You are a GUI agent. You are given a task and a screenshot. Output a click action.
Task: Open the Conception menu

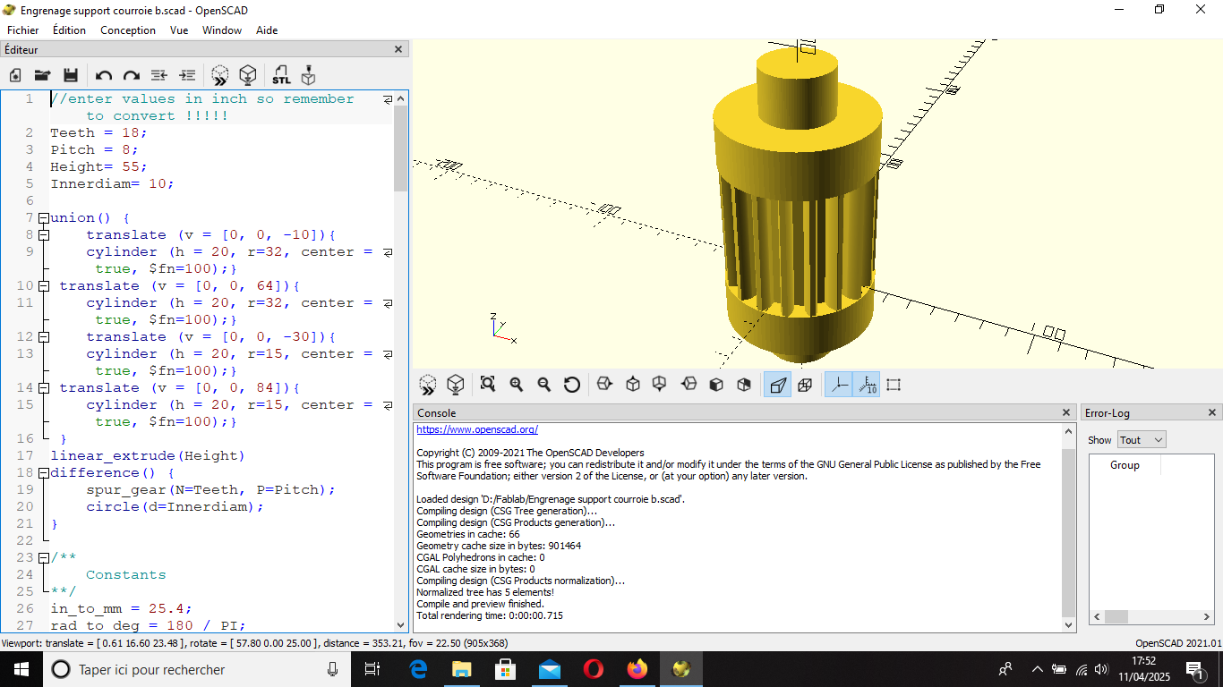tap(128, 30)
